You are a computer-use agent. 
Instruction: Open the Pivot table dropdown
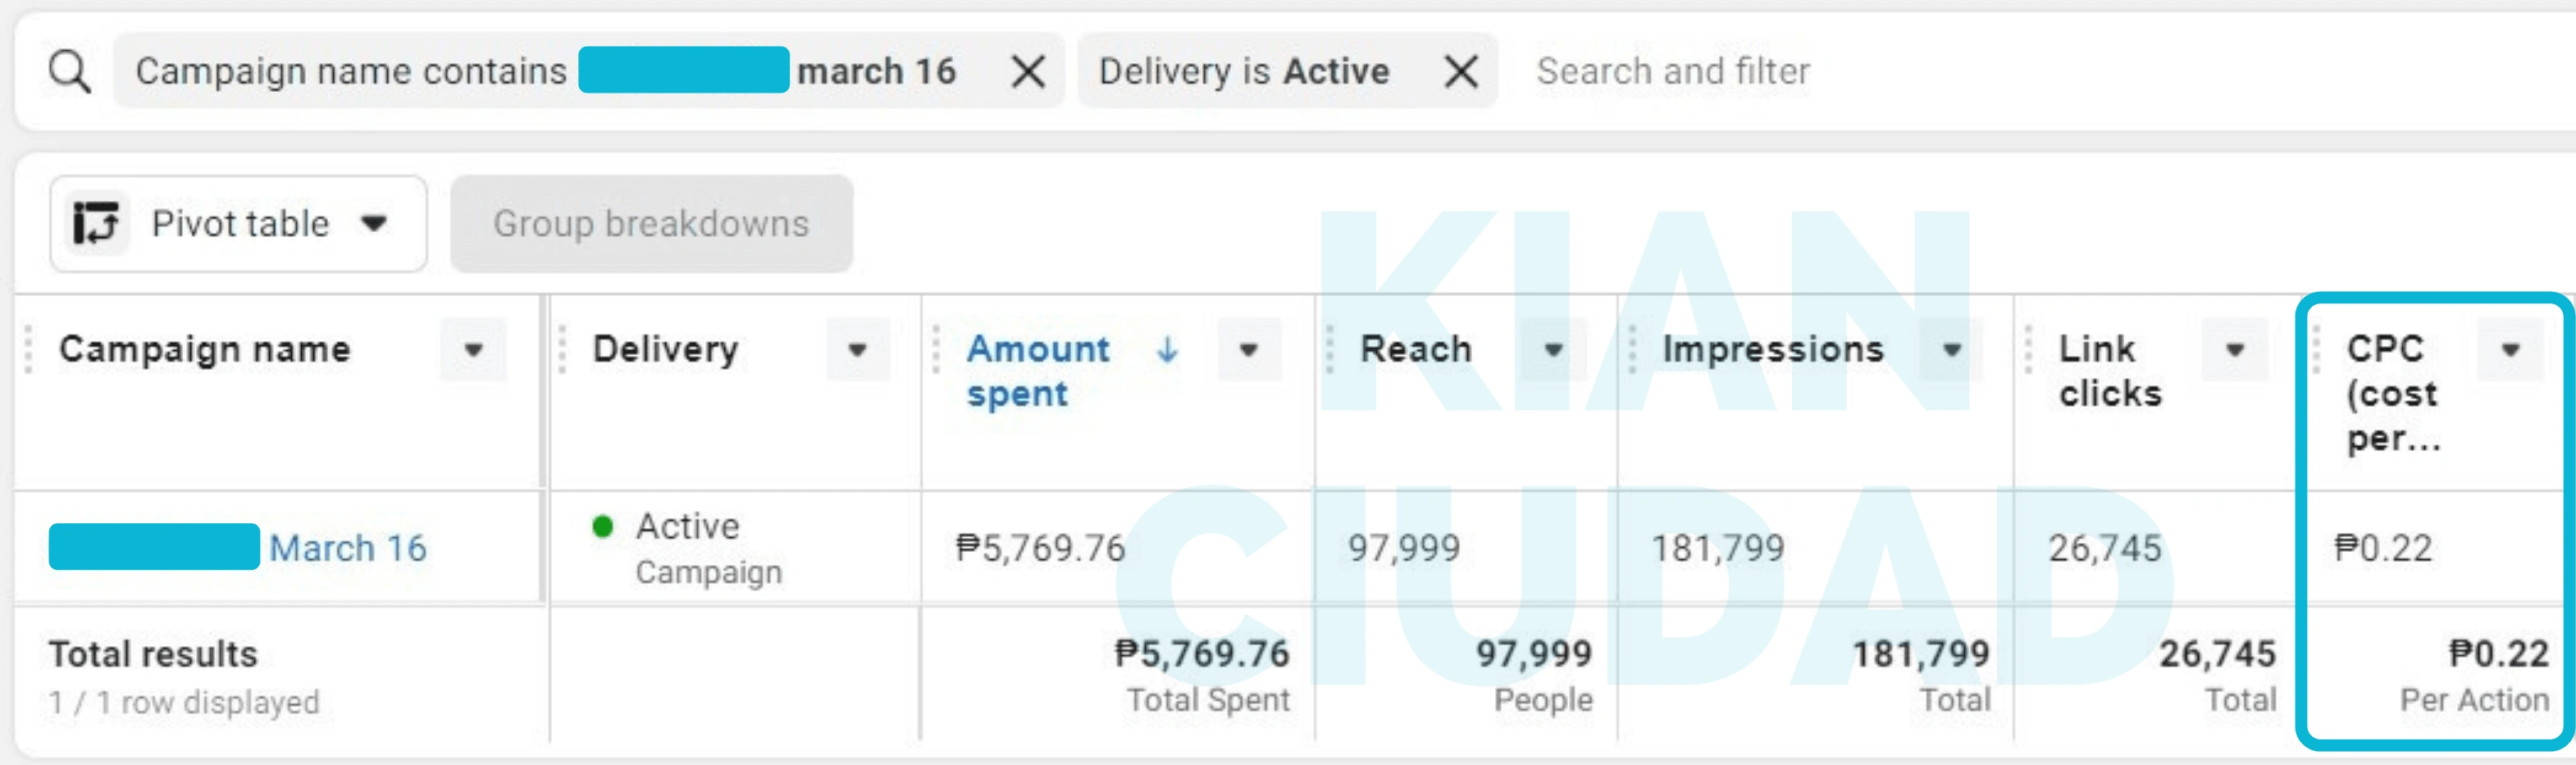[374, 223]
